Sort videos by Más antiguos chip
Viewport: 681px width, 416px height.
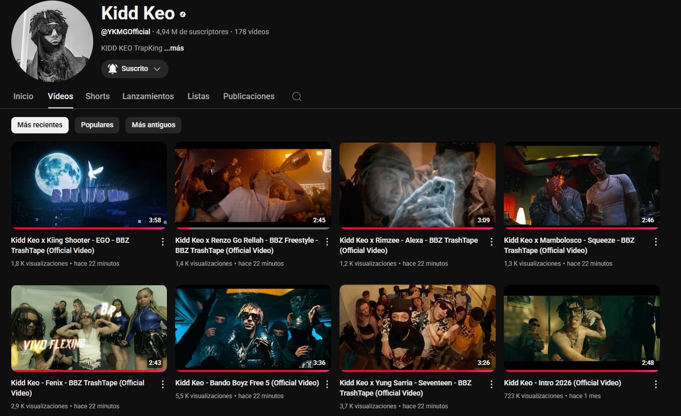(153, 125)
